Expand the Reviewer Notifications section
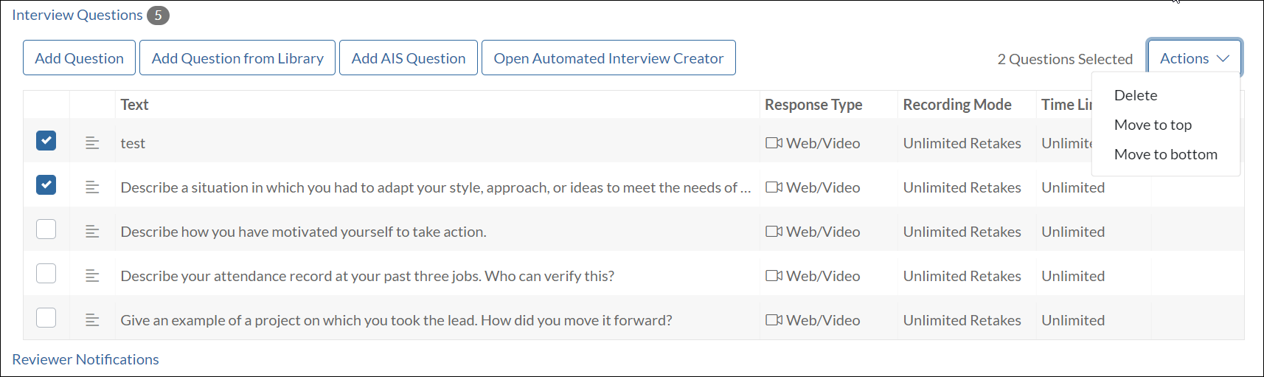Image resolution: width=1264 pixels, height=377 pixels. (86, 359)
